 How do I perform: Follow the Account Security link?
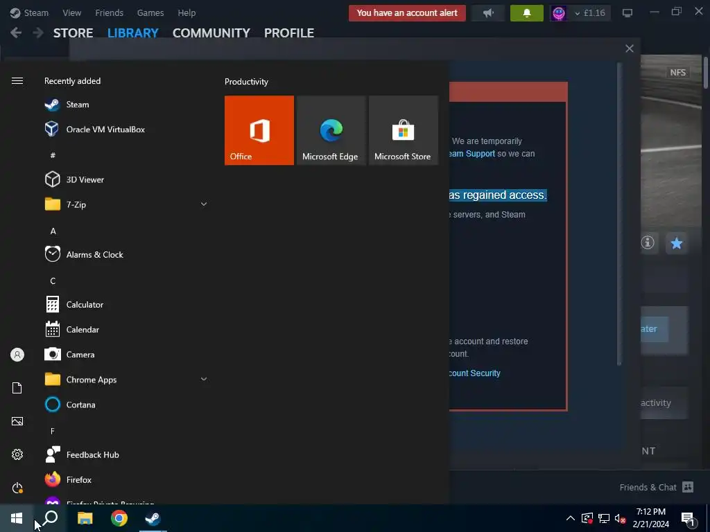coord(475,373)
